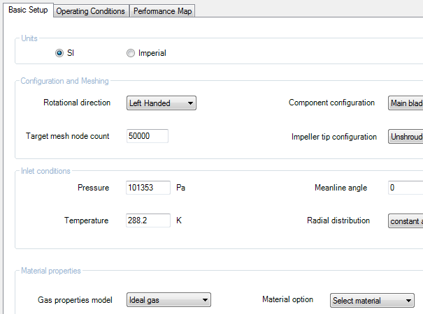Open the Gas properties model dropdown
Viewport: 423px width, 314px height.
pyautogui.click(x=168, y=300)
